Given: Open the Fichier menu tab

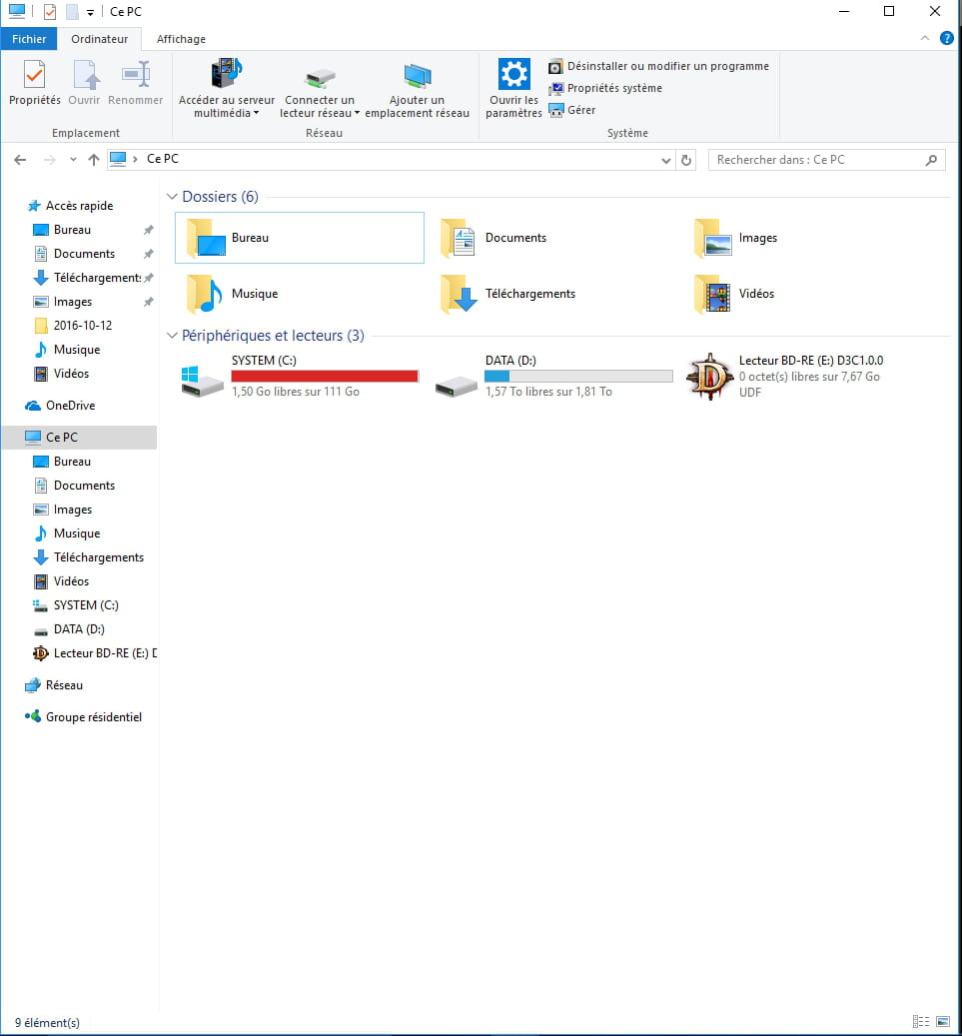Looking at the screenshot, I should click(29, 39).
